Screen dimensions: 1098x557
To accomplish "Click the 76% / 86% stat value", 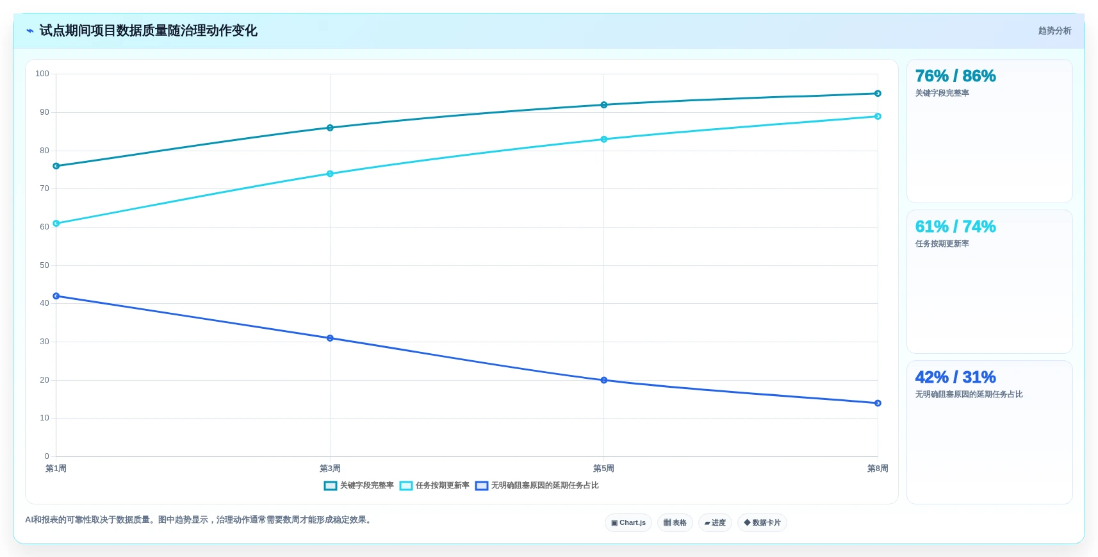I will [955, 76].
